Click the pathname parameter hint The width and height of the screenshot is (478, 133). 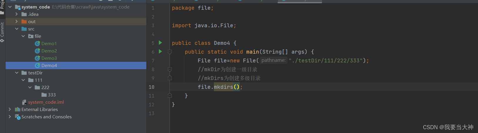tap(274, 60)
